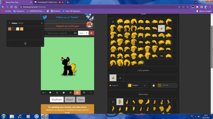Viewport: 213px width, 119px height.
Task: Click the undo arrow below the preview
Action: click(84, 93)
